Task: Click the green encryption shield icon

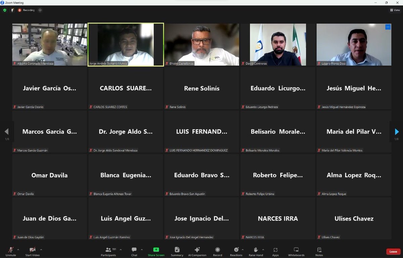Action: point(5,10)
